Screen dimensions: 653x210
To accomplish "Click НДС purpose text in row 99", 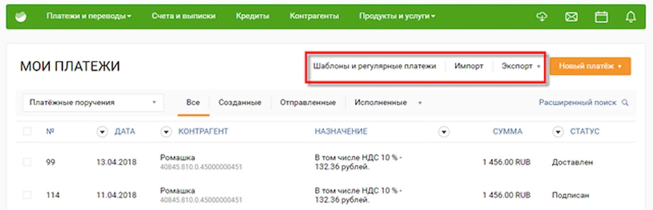I will point(358,162).
